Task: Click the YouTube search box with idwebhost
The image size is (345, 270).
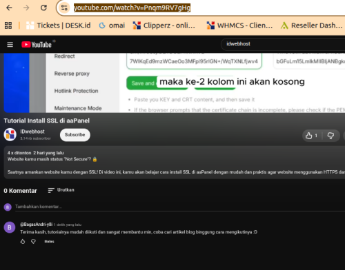Action: [283, 44]
